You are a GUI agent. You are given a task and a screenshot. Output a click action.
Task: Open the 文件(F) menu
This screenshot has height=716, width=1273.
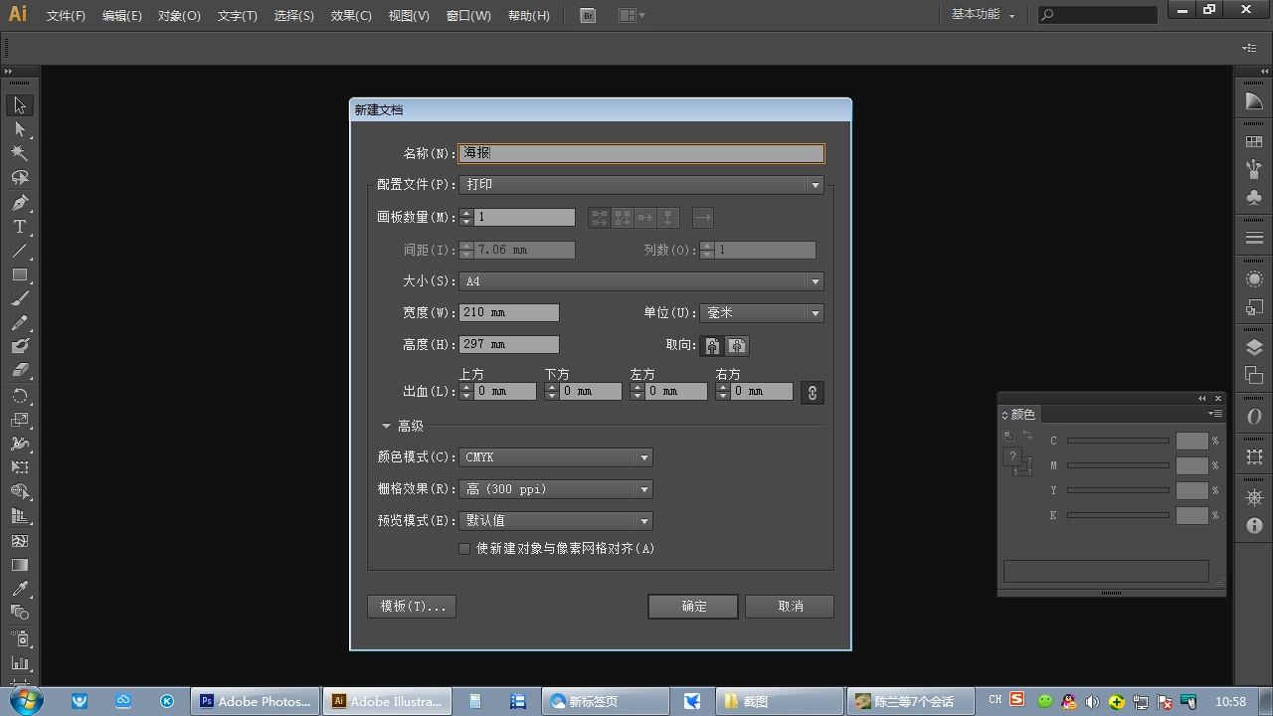[66, 16]
